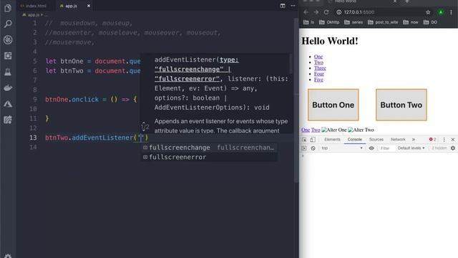Open the Live Share icon in activity bar
Viewport: 458px width, 258px height.
tap(8, 120)
